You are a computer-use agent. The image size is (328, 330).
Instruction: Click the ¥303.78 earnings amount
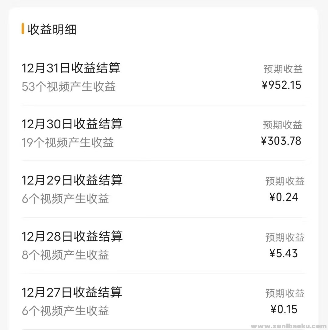coord(281,141)
